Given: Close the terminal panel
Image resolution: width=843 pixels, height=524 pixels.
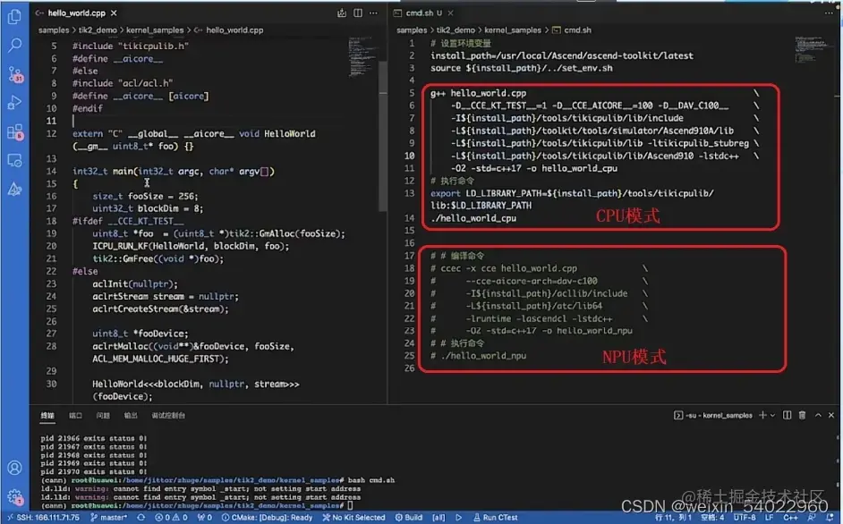Looking at the screenshot, I should [831, 416].
